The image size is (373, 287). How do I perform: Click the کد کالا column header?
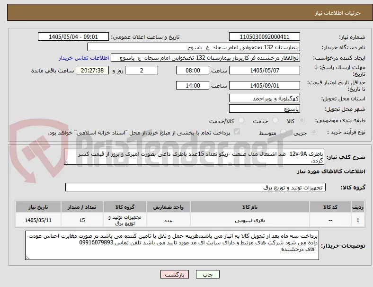[x=330, y=207]
